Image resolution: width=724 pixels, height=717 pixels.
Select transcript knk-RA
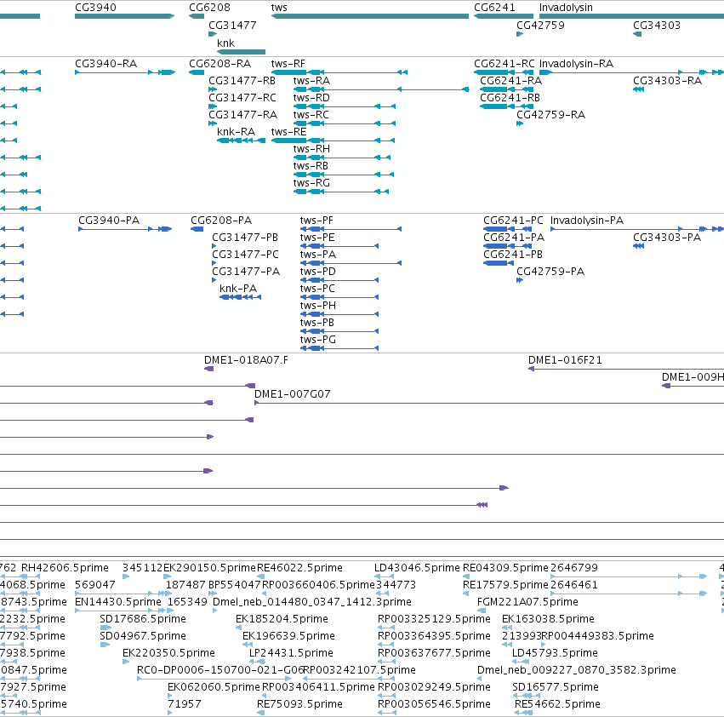pyautogui.click(x=236, y=132)
